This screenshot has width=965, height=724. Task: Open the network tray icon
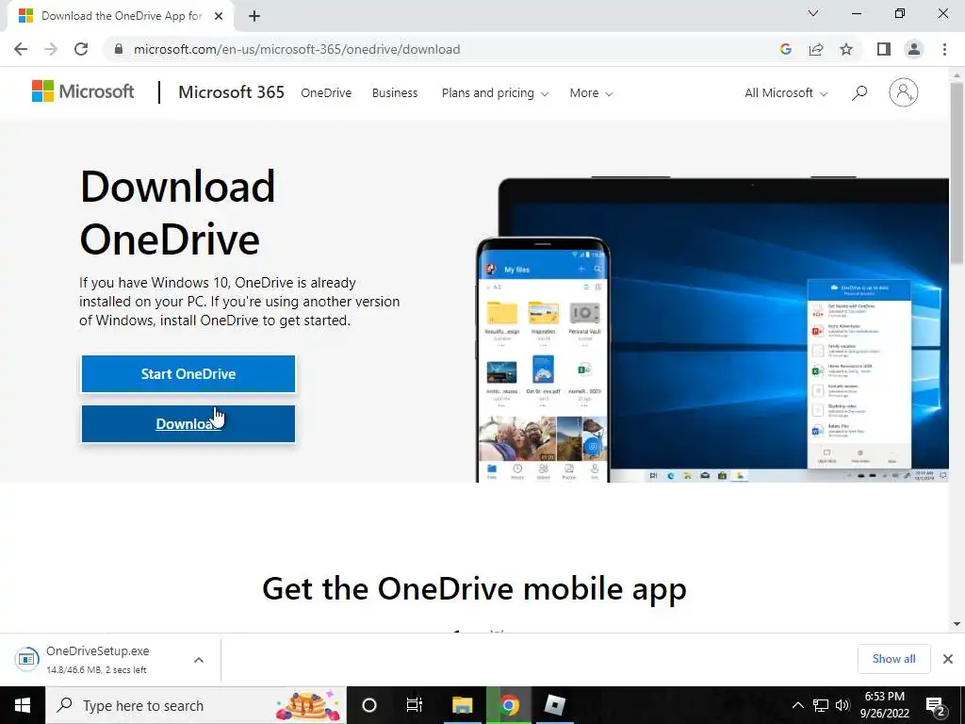coord(821,705)
